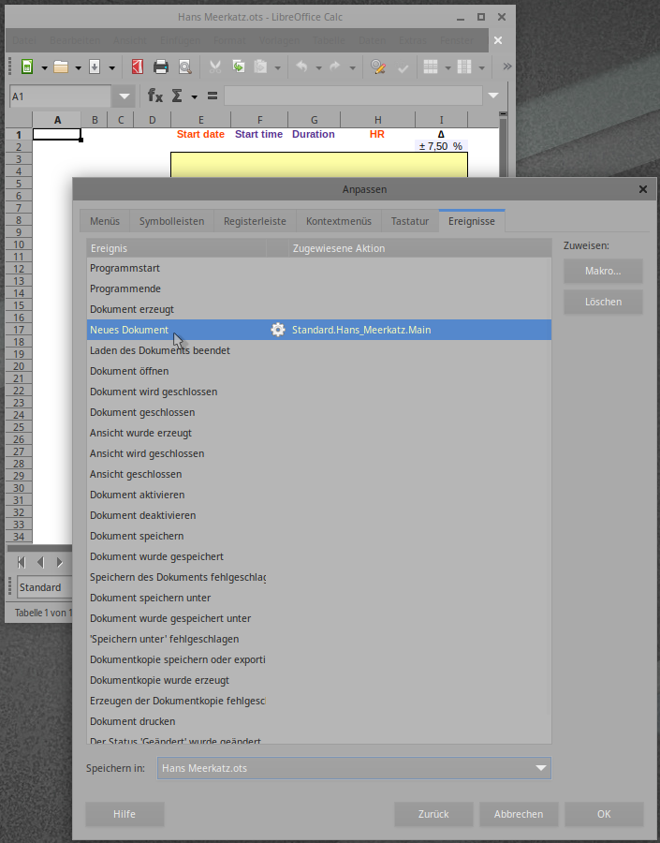Image resolution: width=660 pixels, height=843 pixels.
Task: Click the next-sheet navigation arrow in Calc
Action: (60, 562)
